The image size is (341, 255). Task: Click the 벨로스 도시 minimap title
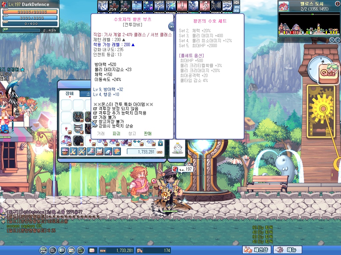click(312, 4)
